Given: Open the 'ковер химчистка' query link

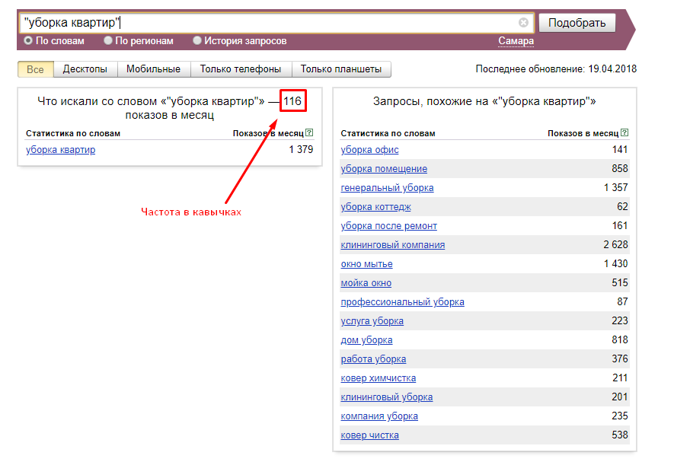Looking at the screenshot, I should [x=379, y=378].
